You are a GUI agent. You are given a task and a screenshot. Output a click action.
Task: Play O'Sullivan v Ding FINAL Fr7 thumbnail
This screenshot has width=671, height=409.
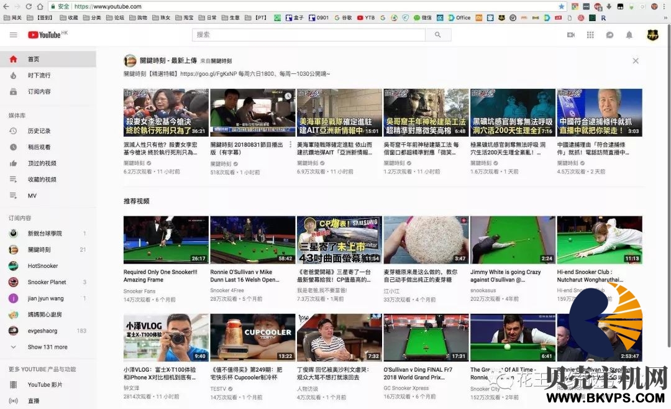(x=426, y=338)
